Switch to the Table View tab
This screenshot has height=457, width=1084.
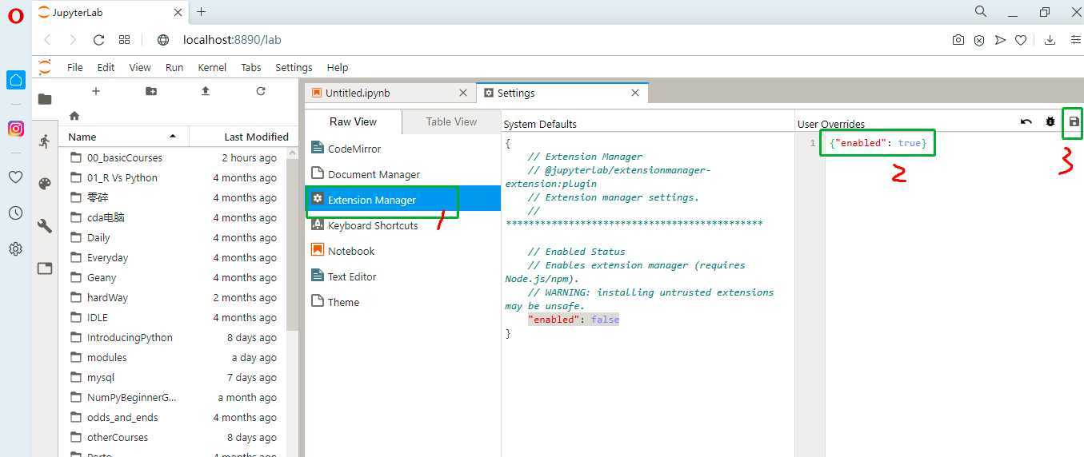[x=451, y=121]
